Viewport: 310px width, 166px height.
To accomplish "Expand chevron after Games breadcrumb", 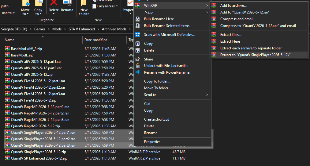I will pos(49,29).
